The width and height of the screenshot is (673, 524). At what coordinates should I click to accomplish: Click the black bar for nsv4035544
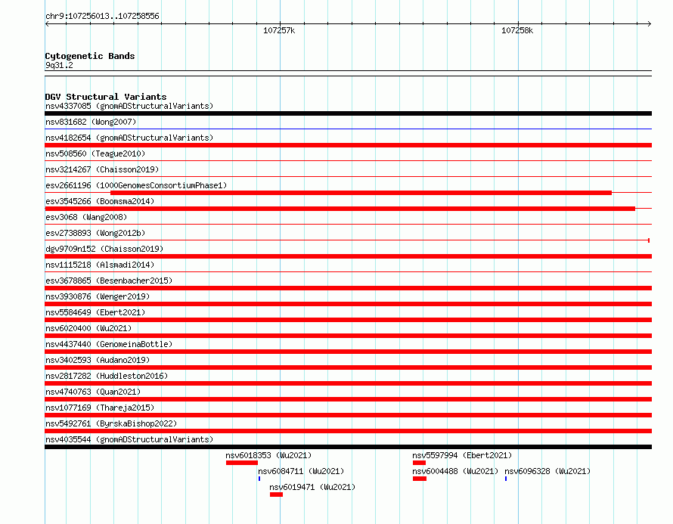(348, 447)
